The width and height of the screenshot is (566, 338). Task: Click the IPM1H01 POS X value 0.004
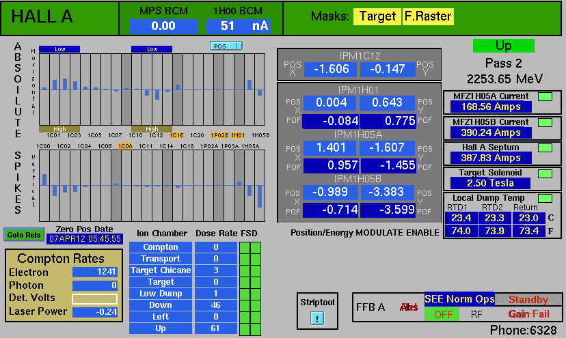click(x=331, y=102)
